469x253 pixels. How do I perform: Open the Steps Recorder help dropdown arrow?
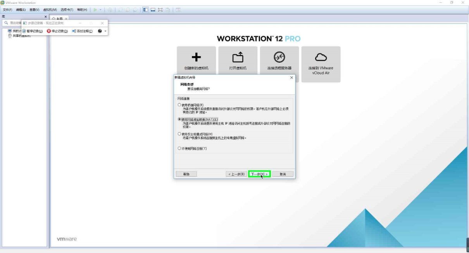coord(105,31)
